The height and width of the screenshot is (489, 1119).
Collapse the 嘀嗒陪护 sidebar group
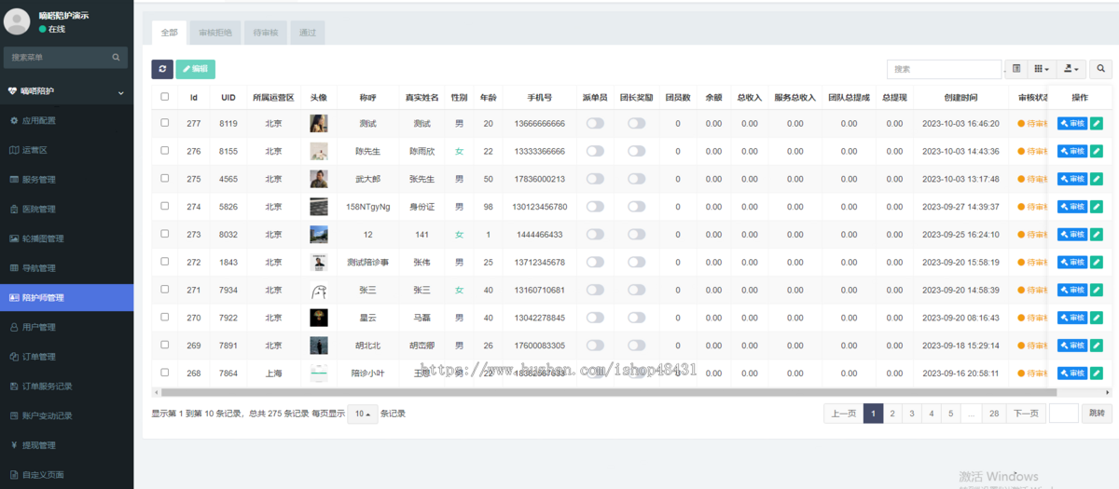click(x=67, y=91)
